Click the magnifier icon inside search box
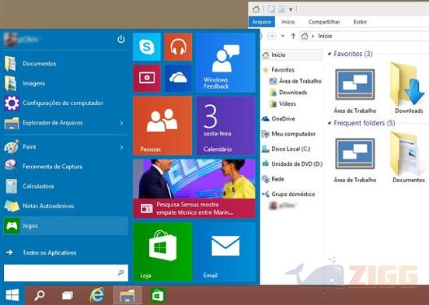 [x=120, y=272]
